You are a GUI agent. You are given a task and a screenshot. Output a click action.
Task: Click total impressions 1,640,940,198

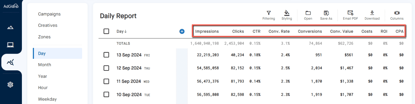(204, 43)
